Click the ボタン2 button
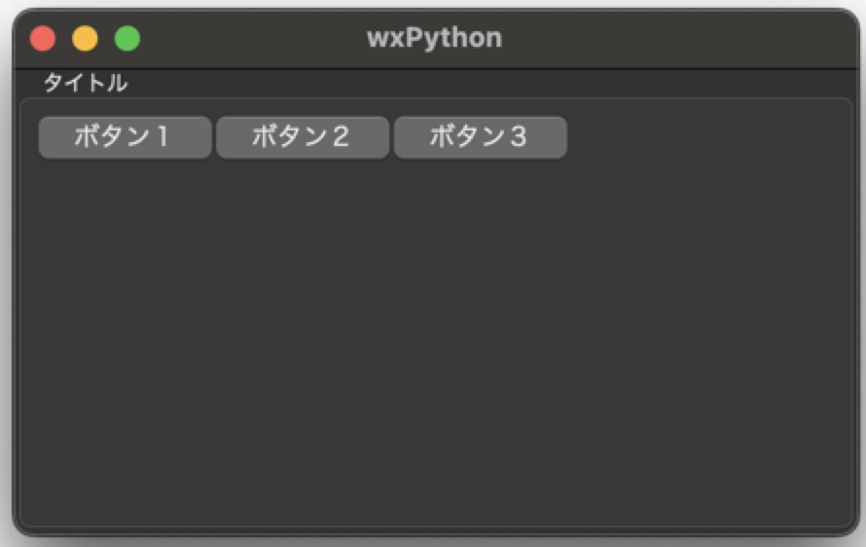Viewport: 866px width, 547px height. pos(303,137)
